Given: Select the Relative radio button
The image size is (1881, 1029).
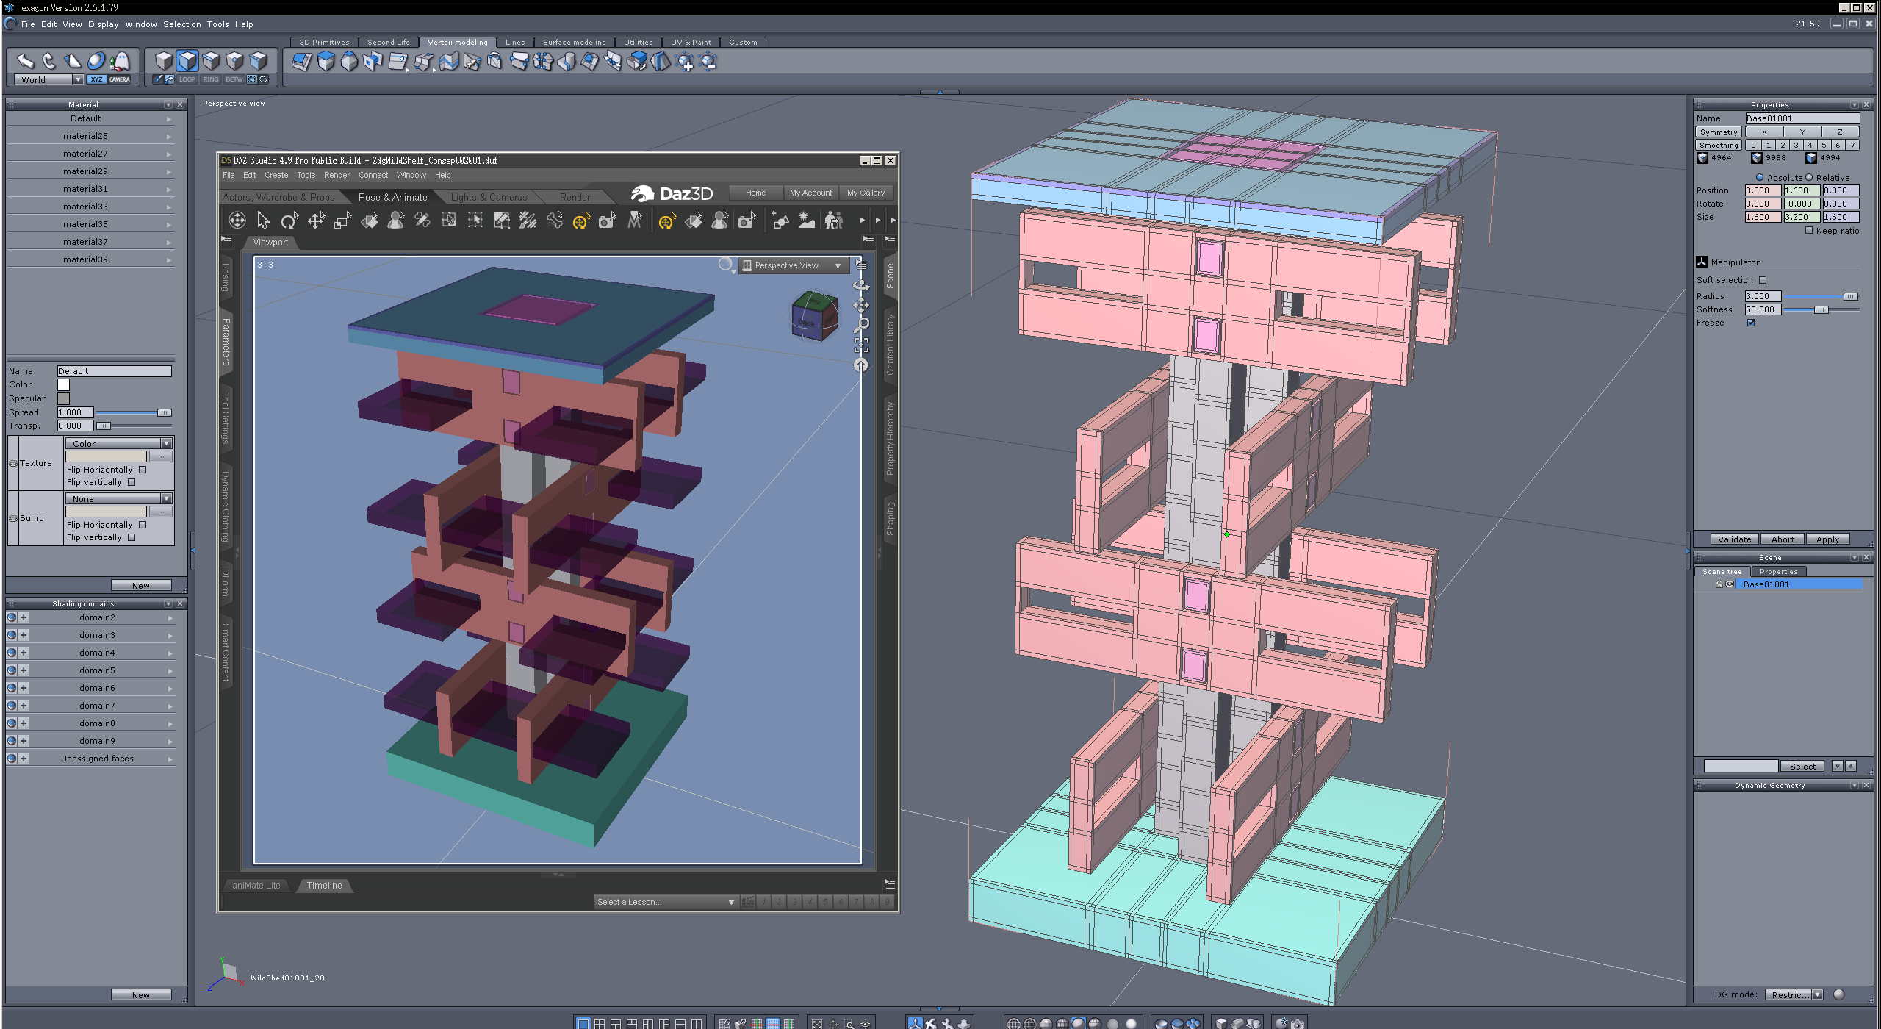Looking at the screenshot, I should point(1809,178).
